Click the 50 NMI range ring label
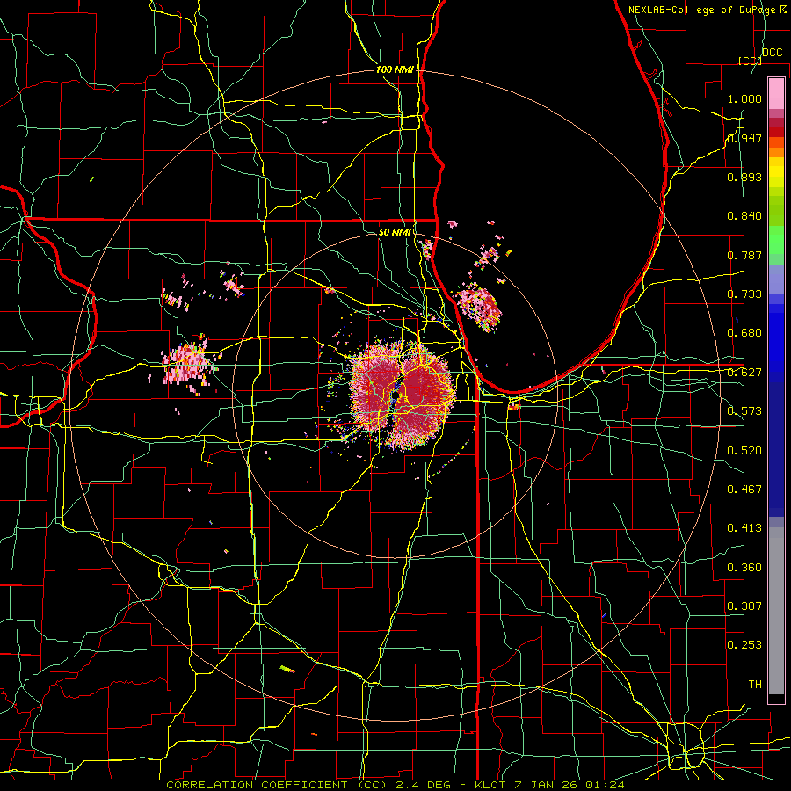The height and width of the screenshot is (791, 791). pos(395,232)
